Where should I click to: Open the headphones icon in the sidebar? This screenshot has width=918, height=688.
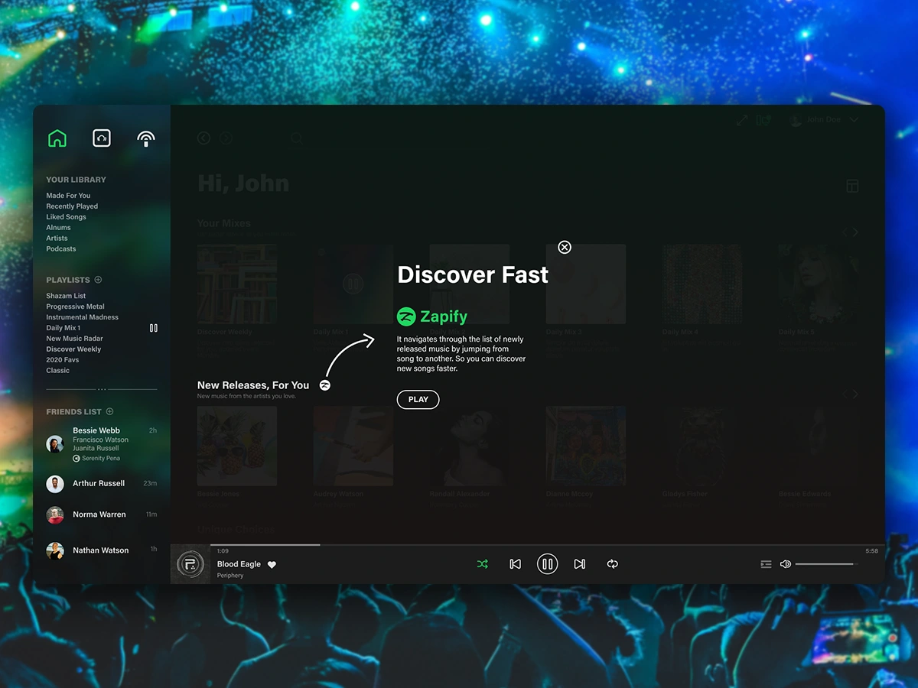(102, 138)
